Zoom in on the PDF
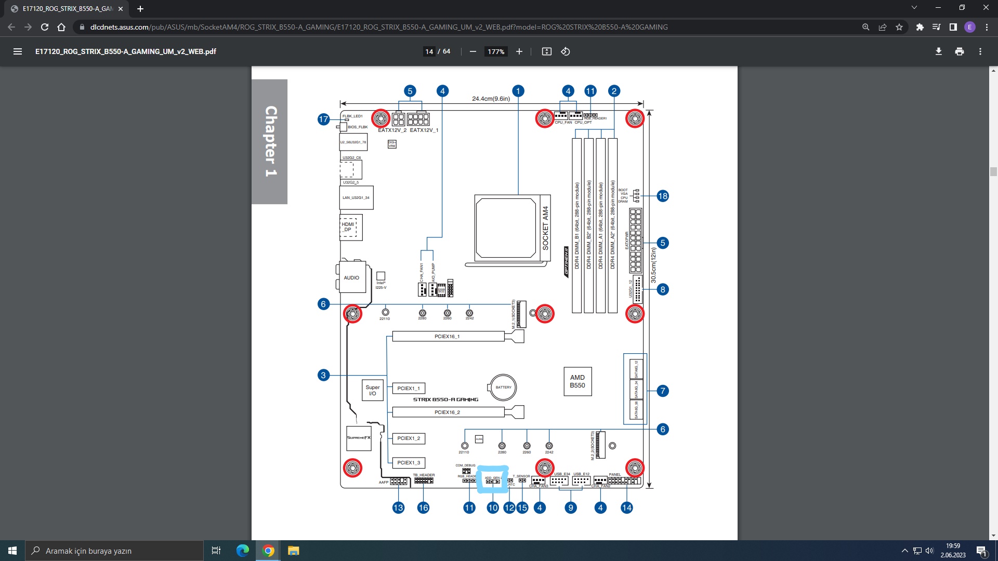The height and width of the screenshot is (561, 998). point(519,51)
